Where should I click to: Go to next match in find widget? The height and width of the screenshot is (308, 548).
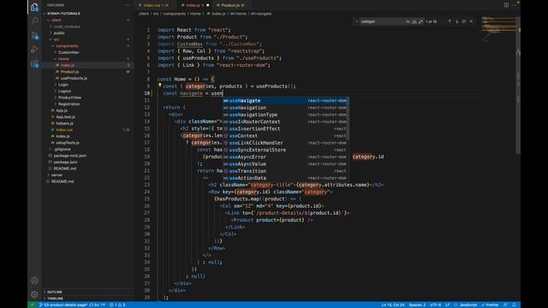click(x=456, y=21)
